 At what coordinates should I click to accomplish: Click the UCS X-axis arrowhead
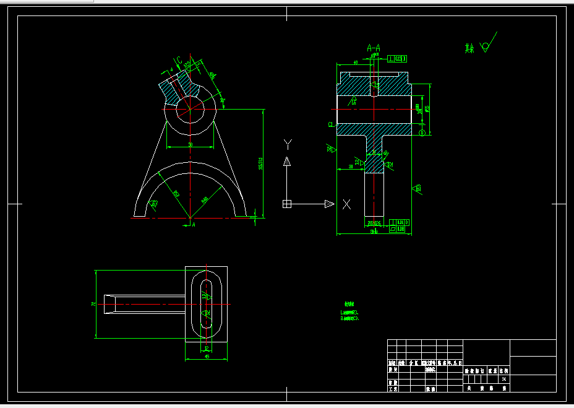pyautogui.click(x=330, y=204)
